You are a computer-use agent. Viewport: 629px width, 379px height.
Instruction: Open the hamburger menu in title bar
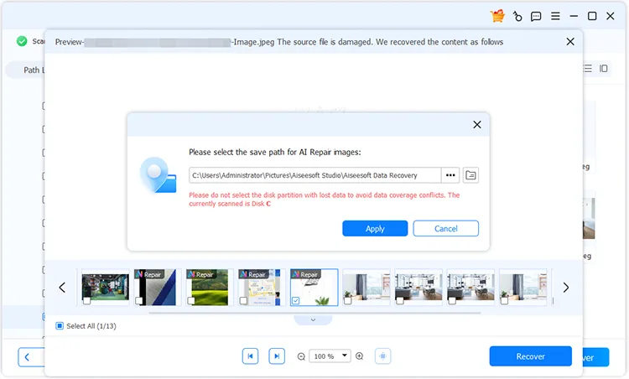555,16
